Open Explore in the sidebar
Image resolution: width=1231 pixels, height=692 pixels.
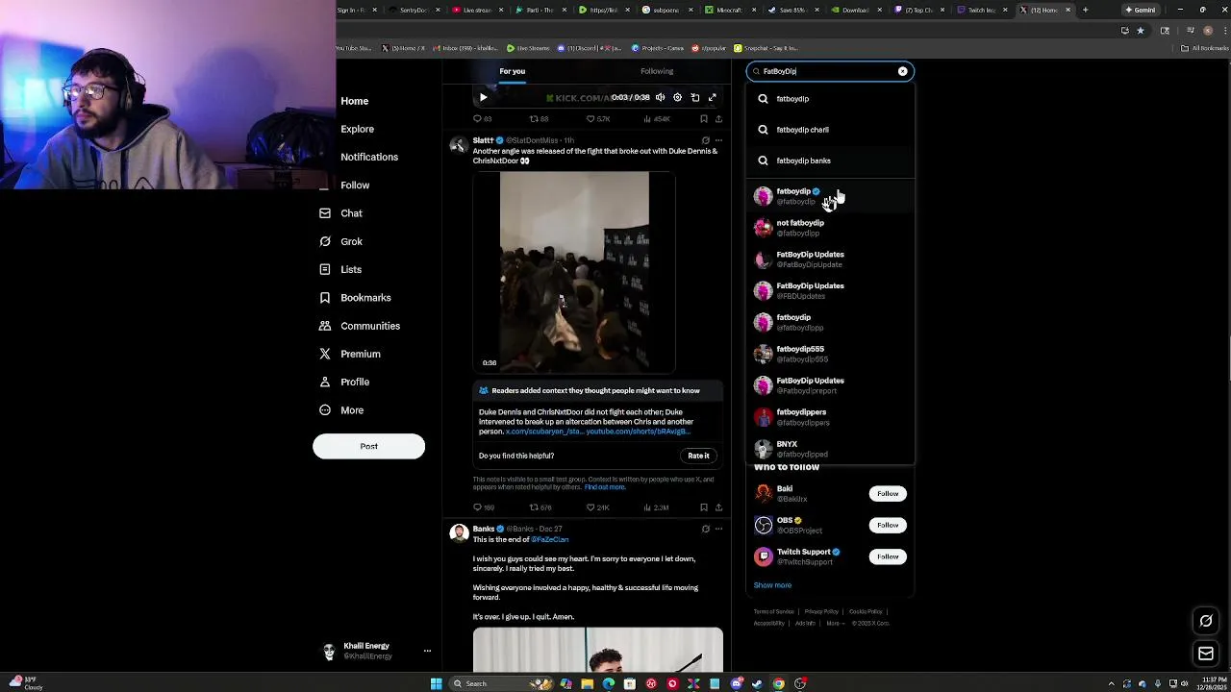tap(357, 129)
